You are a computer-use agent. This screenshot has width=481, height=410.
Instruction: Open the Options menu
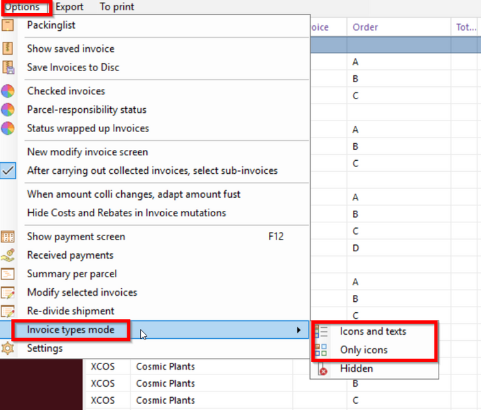(23, 7)
